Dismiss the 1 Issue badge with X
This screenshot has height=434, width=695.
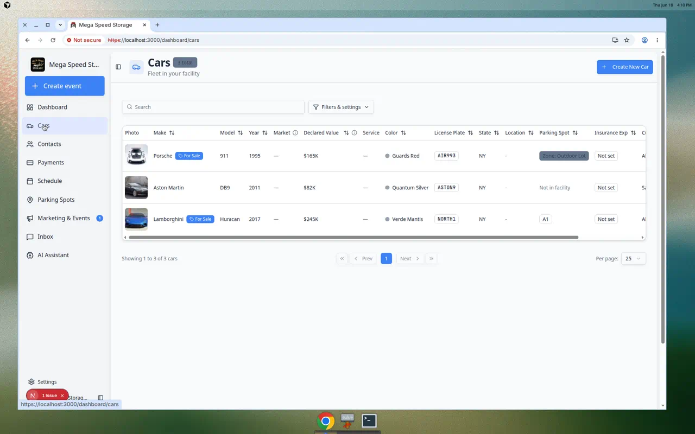(x=62, y=395)
